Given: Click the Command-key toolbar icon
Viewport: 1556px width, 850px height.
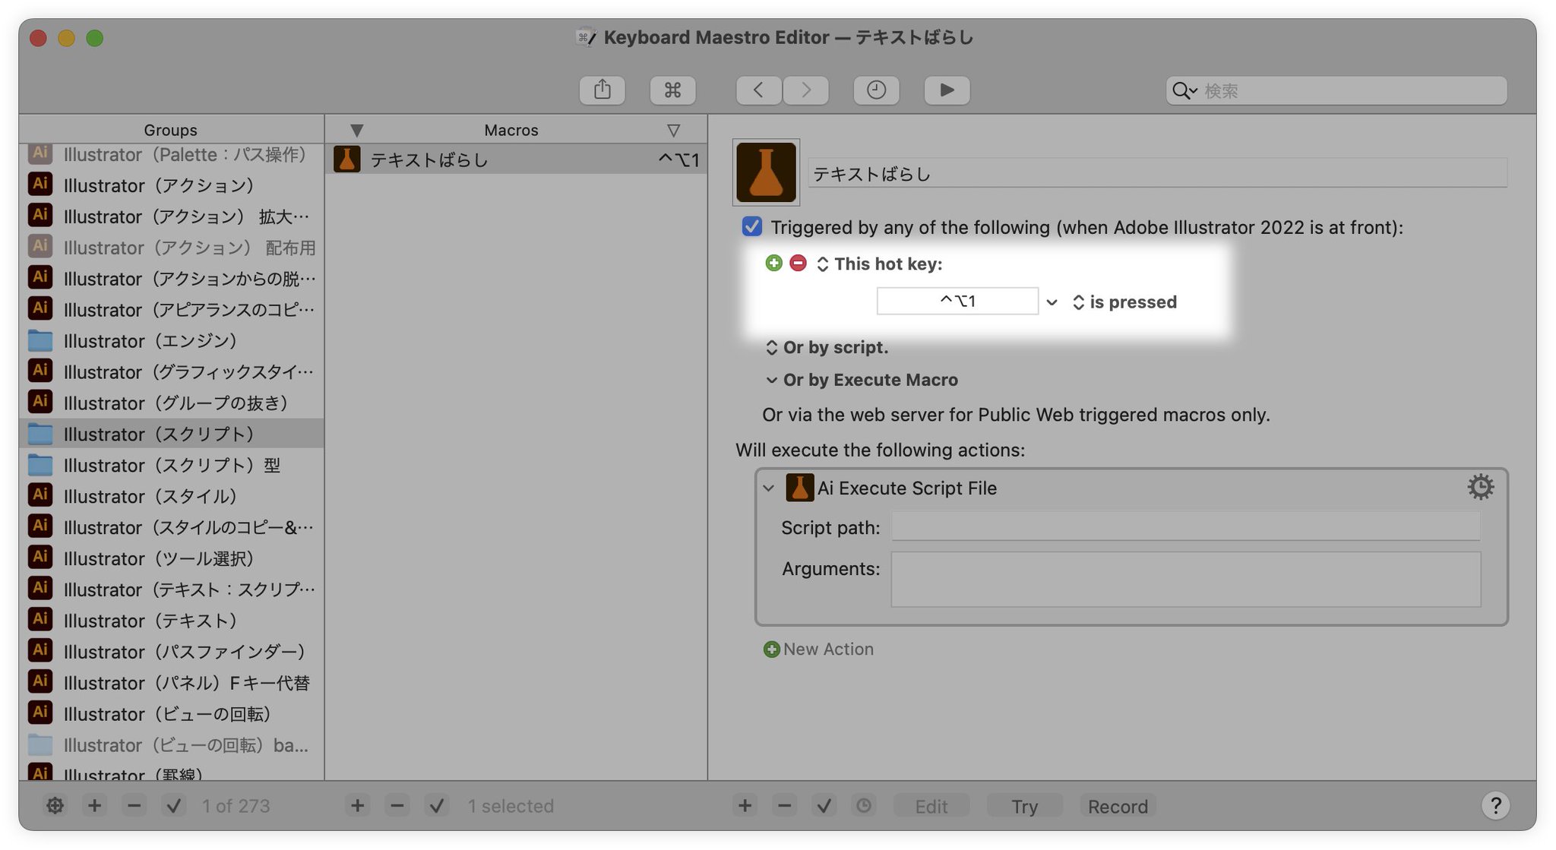Looking at the screenshot, I should [672, 90].
